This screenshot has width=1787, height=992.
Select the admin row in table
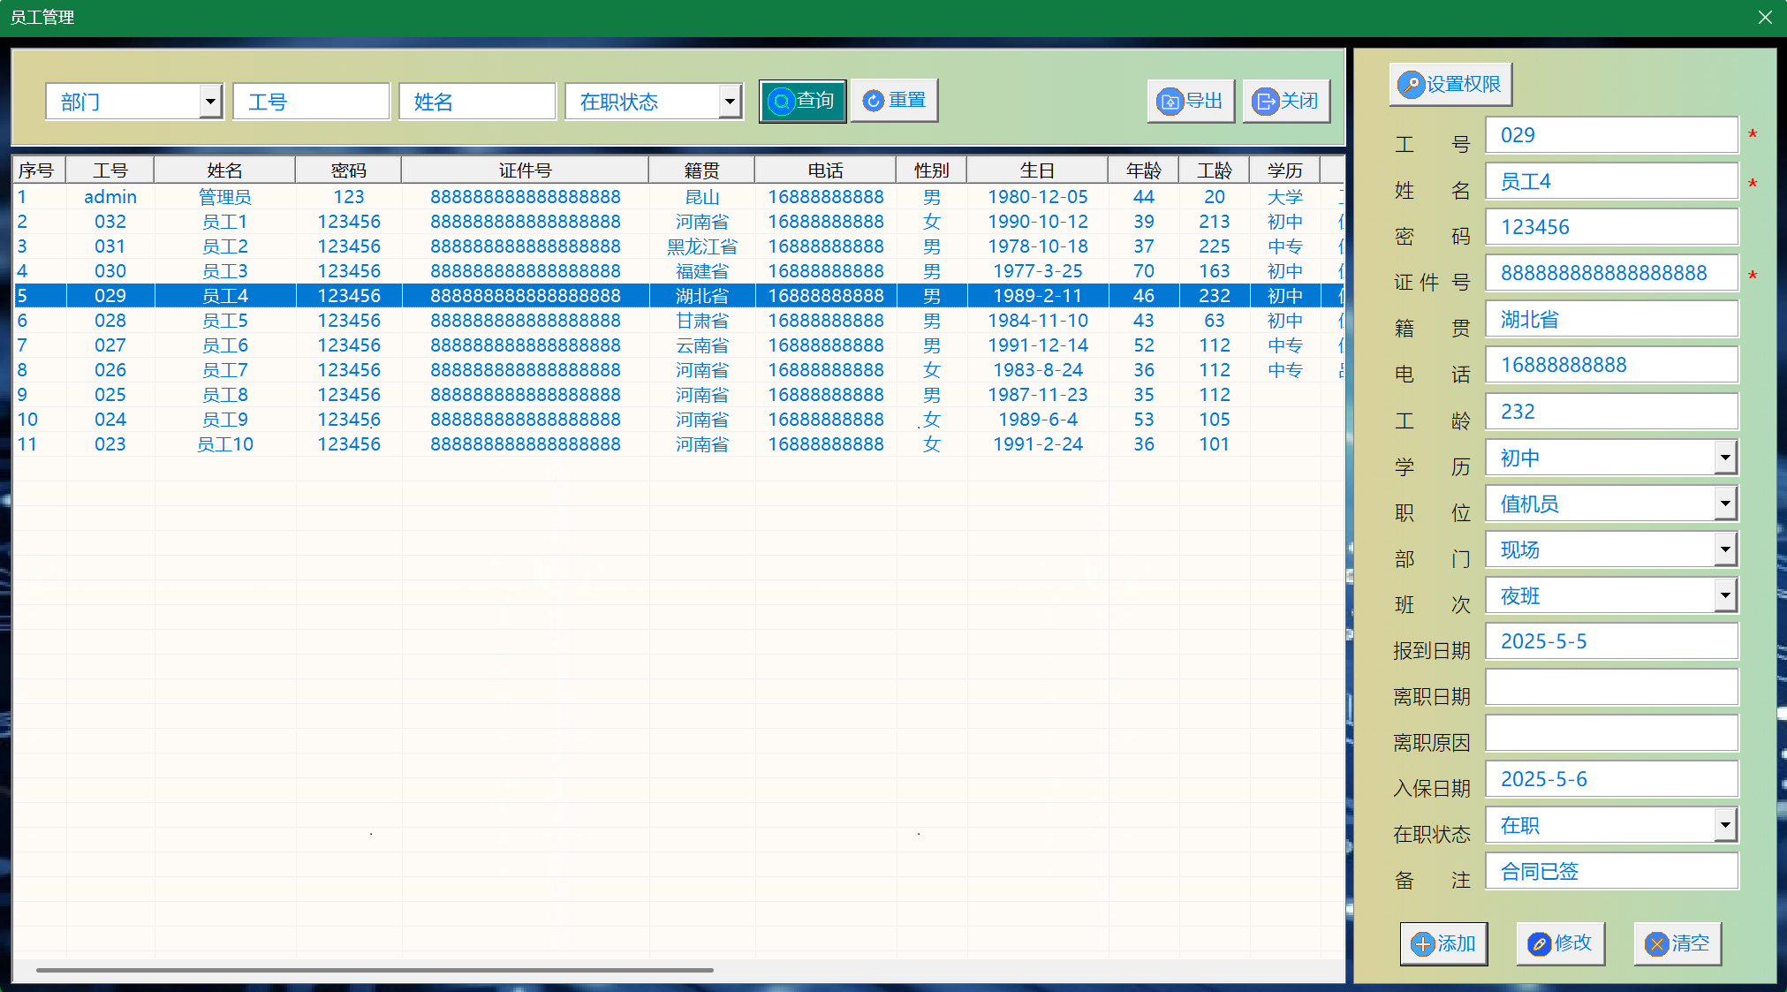point(678,197)
